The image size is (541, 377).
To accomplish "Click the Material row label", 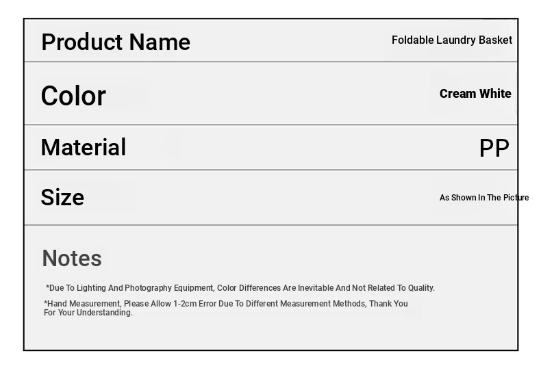I will click(x=84, y=147).
